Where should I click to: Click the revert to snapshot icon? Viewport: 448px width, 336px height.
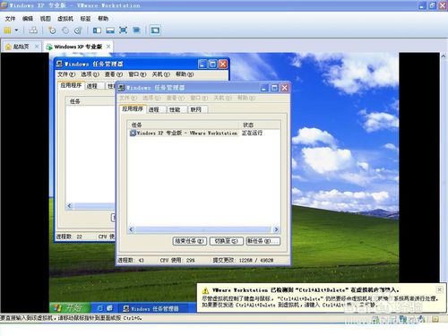(x=65, y=30)
